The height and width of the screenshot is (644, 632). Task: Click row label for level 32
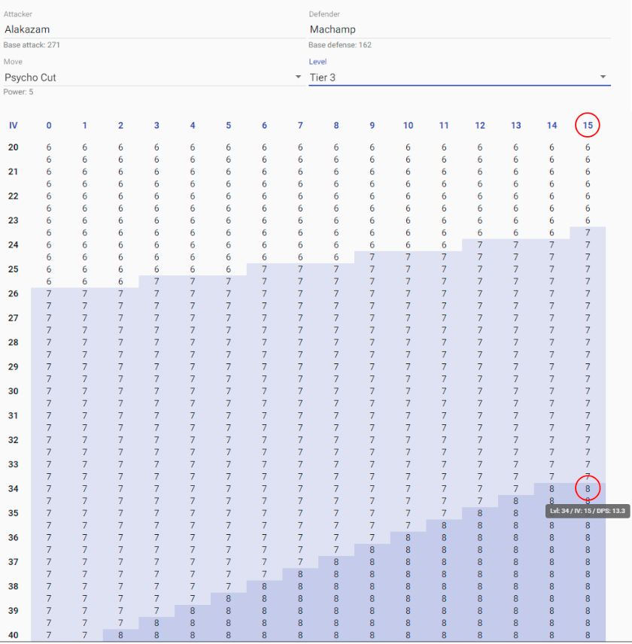13,440
